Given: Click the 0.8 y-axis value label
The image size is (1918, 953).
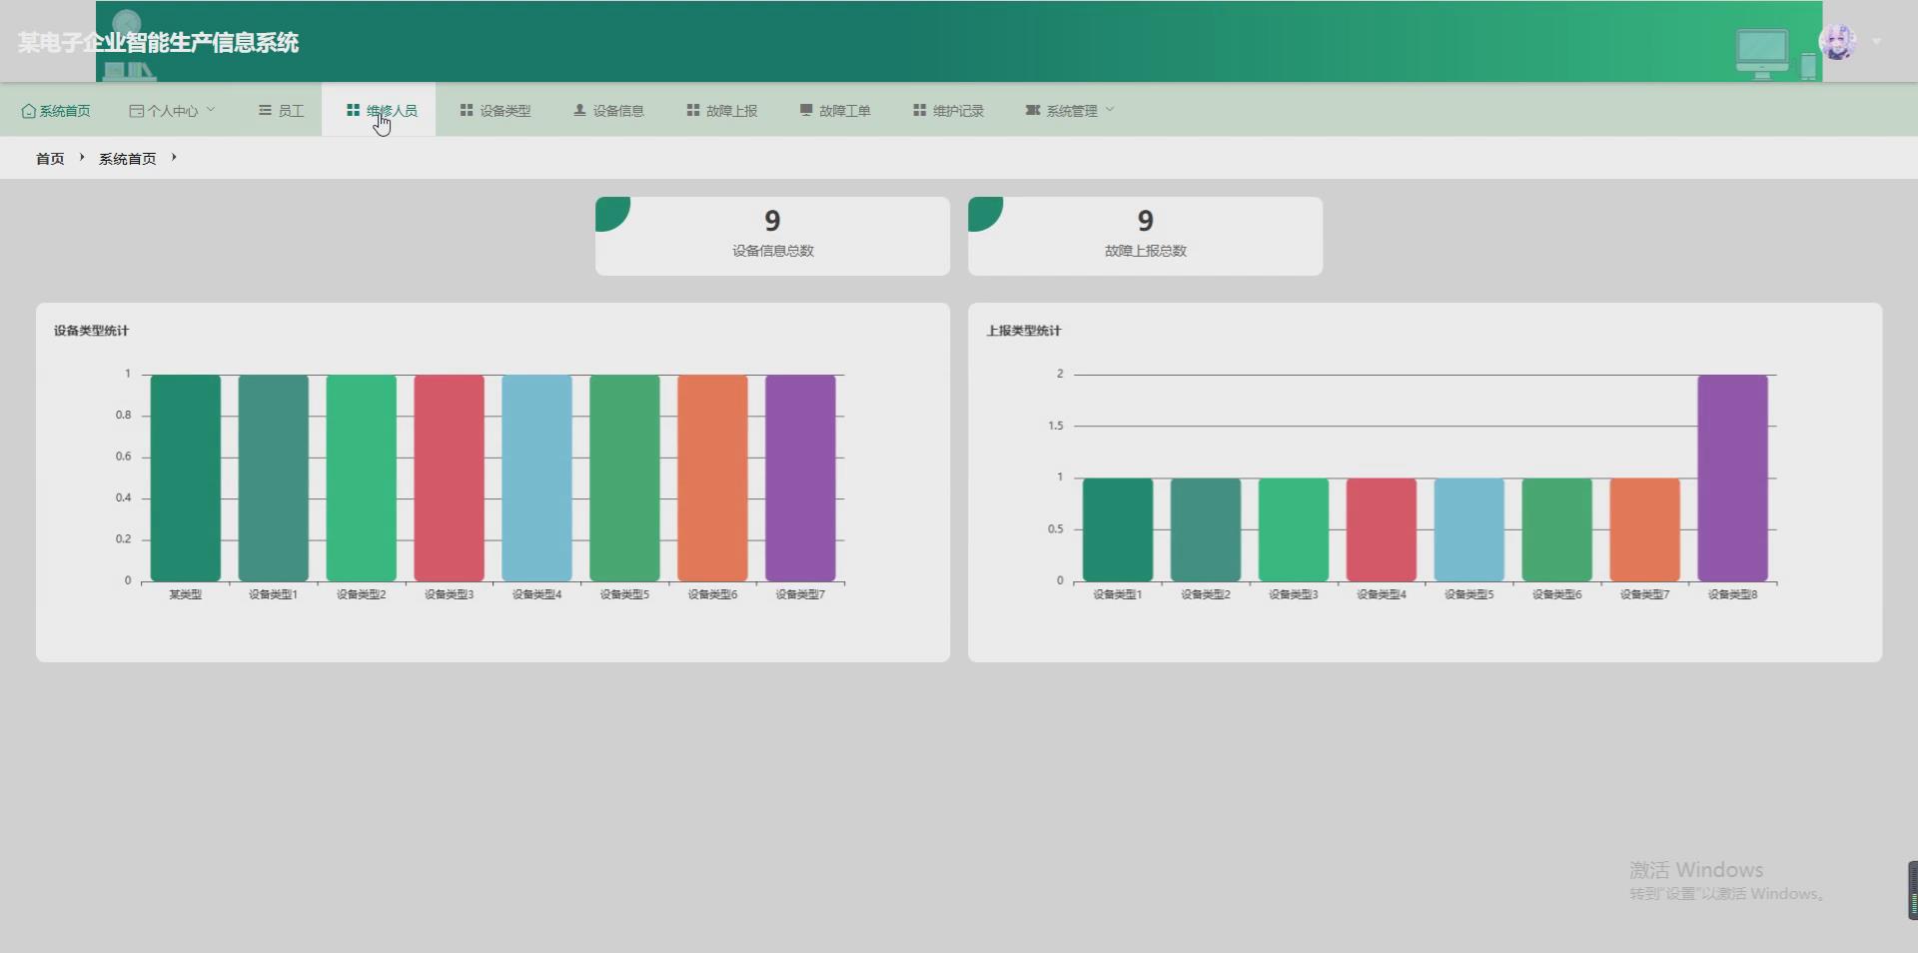Looking at the screenshot, I should click(123, 415).
